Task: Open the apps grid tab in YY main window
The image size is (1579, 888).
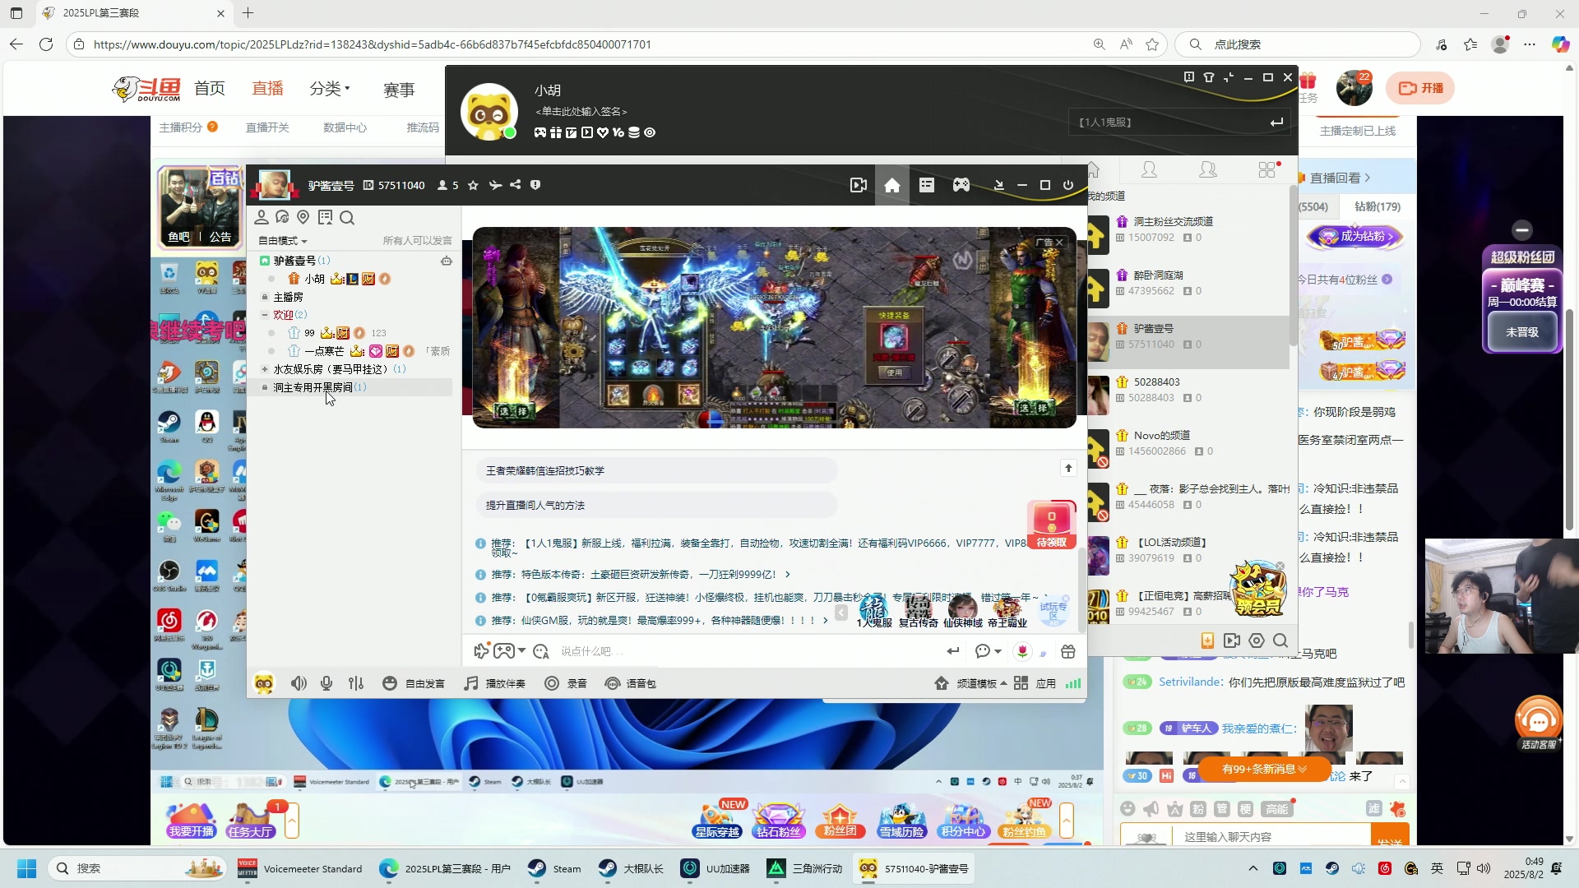Action: (1267, 170)
